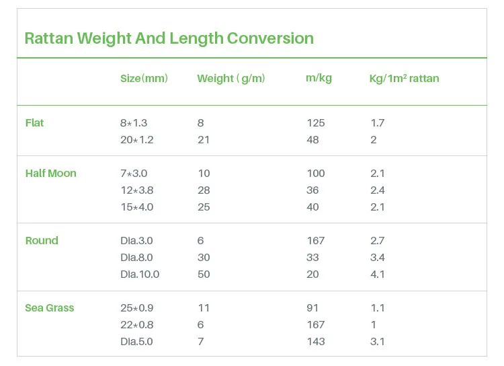Click the "Weight (g/m)" column header
The height and width of the screenshot is (366, 504).
(x=231, y=79)
